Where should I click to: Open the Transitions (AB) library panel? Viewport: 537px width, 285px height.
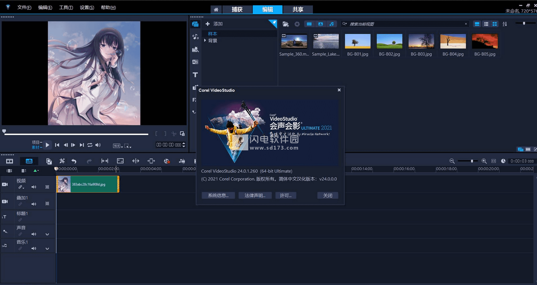tap(195, 62)
